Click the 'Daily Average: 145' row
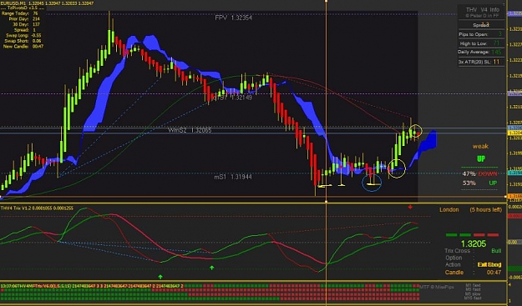 (x=479, y=53)
